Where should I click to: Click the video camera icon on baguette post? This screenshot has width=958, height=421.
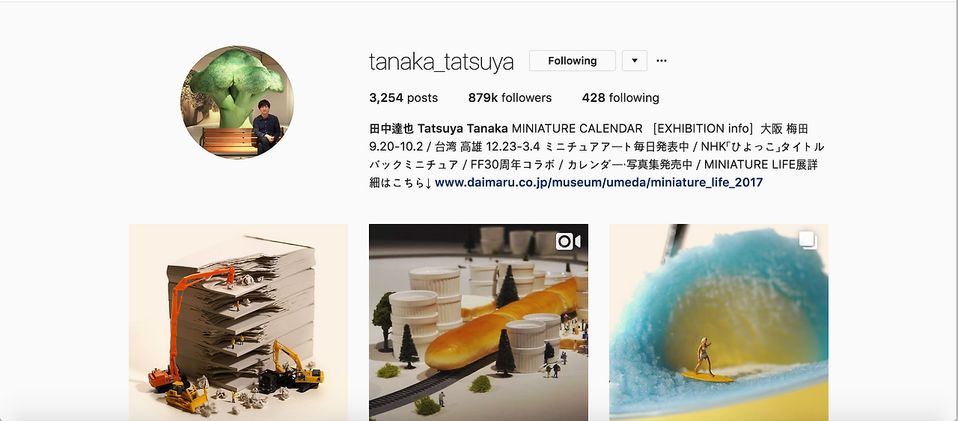pos(568,241)
